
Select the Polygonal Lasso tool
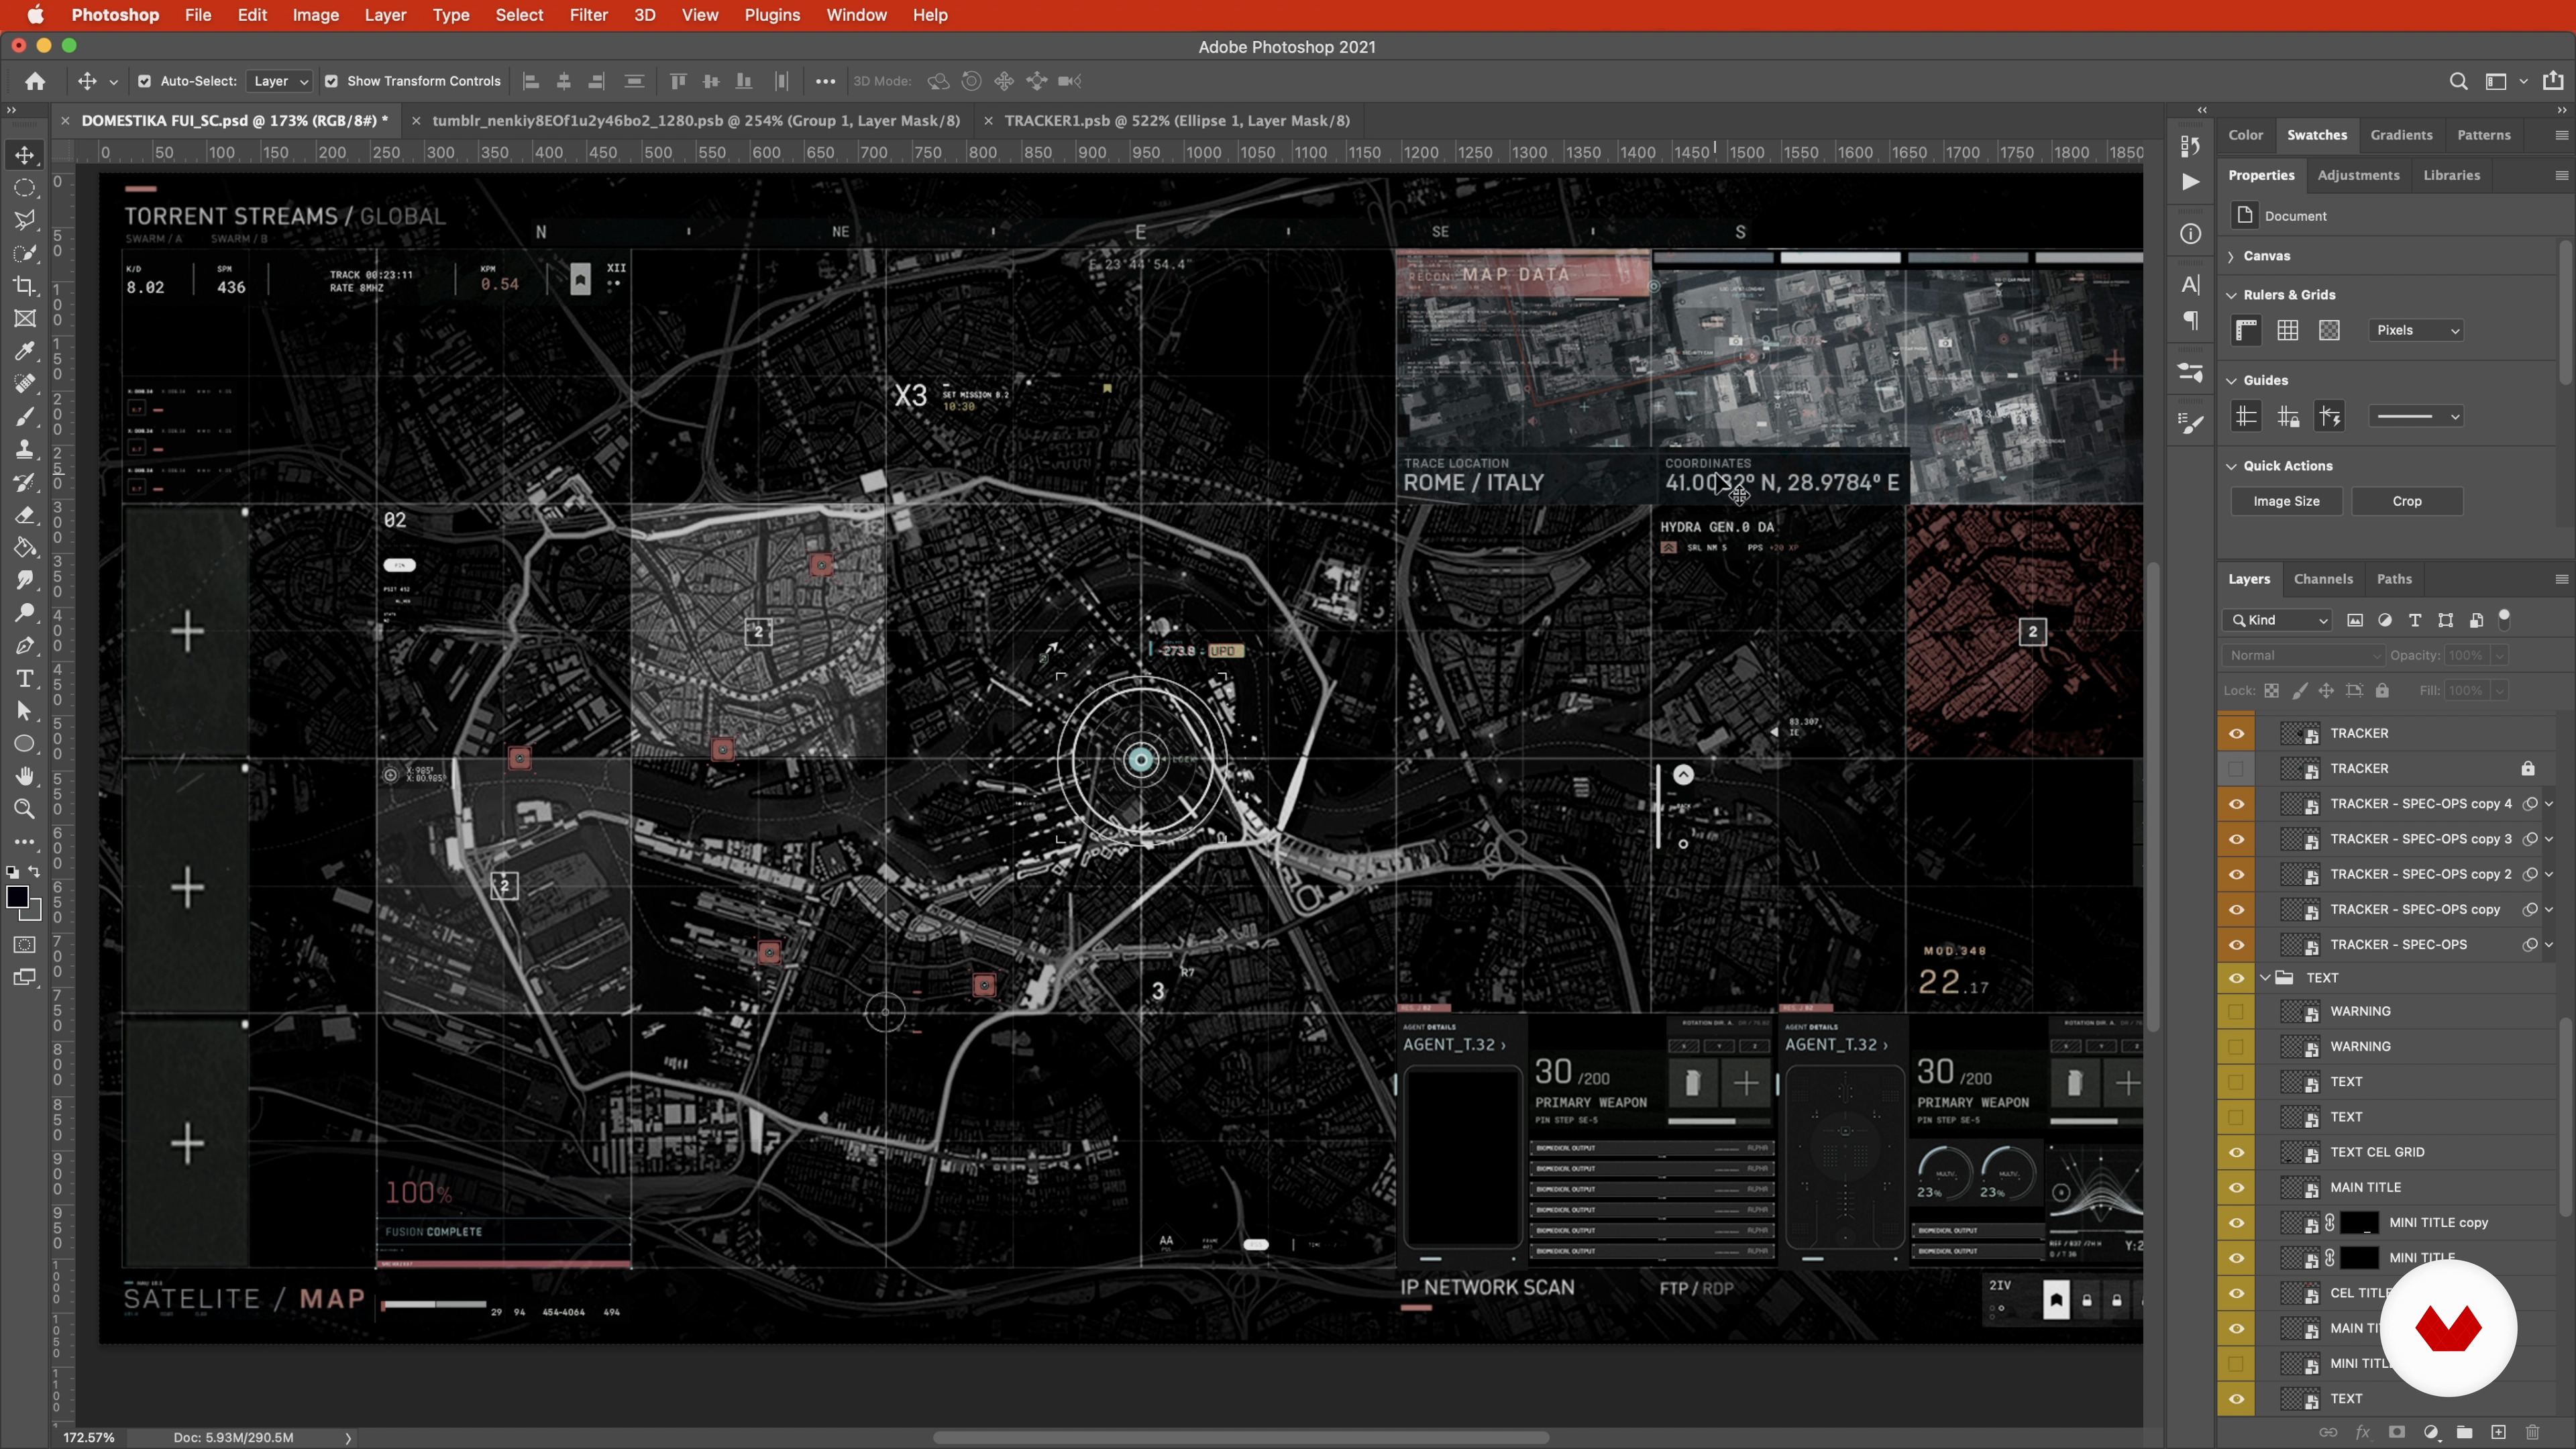pyautogui.click(x=25, y=220)
